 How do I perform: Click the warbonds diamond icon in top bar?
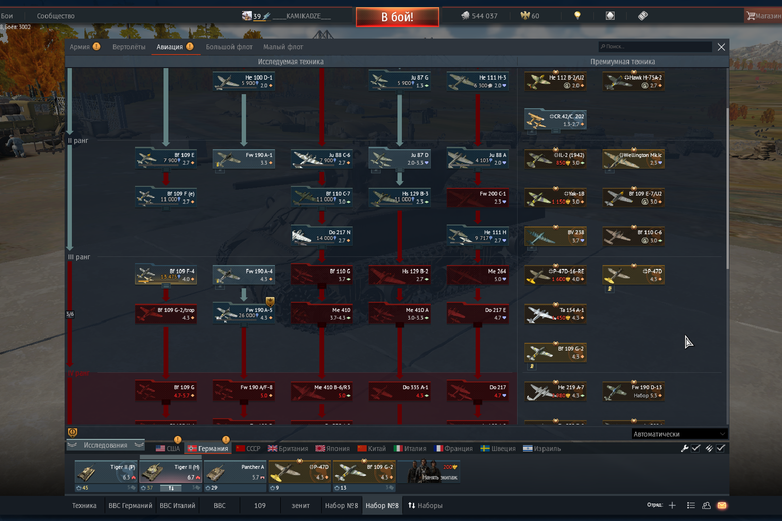(x=610, y=16)
